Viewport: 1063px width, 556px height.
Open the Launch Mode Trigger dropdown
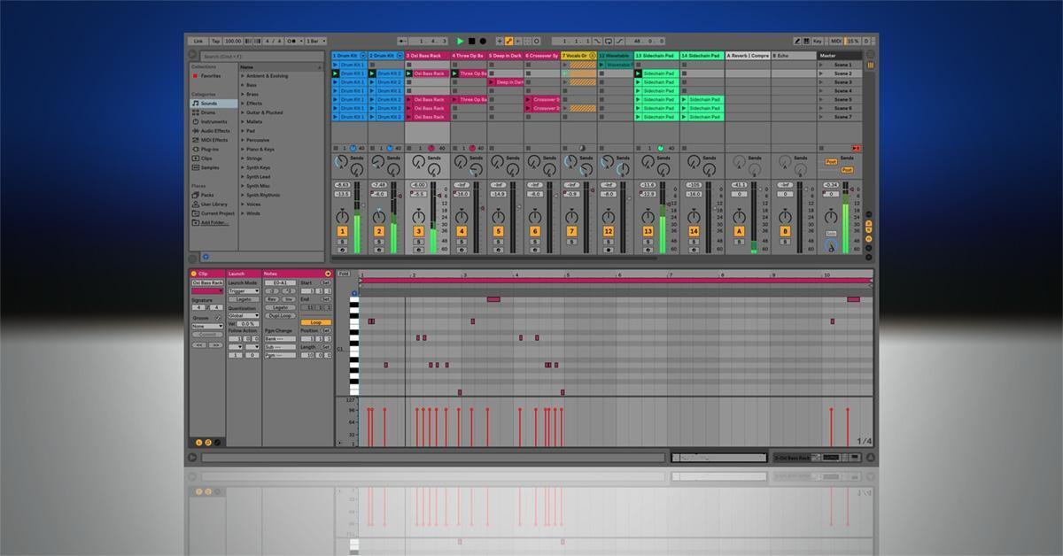243,290
